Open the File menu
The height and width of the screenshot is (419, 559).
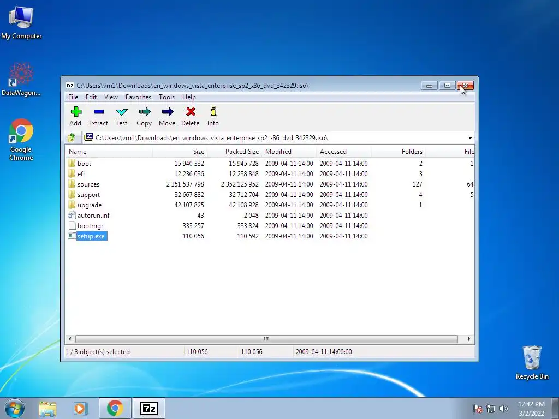click(73, 97)
